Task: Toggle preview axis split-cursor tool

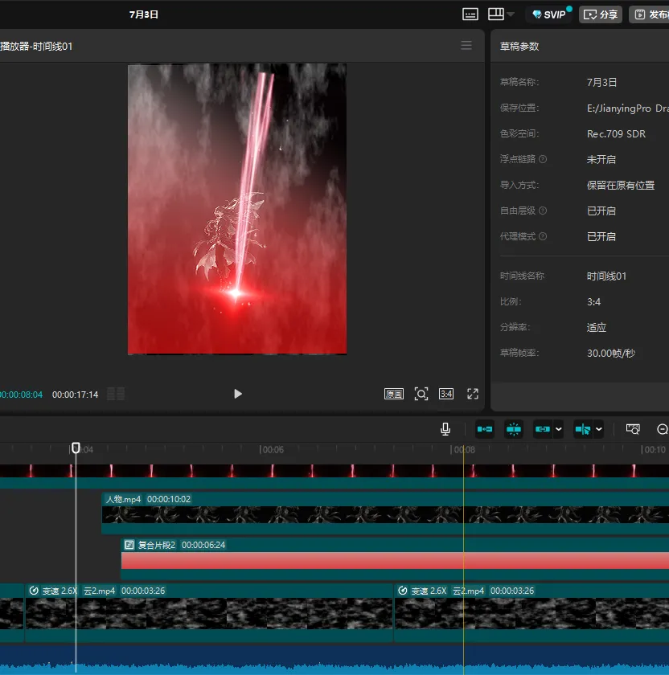Action: [583, 429]
